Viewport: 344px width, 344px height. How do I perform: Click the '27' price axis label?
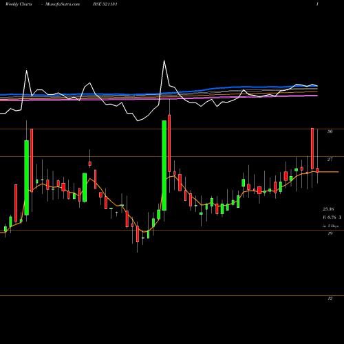[x=330, y=160]
